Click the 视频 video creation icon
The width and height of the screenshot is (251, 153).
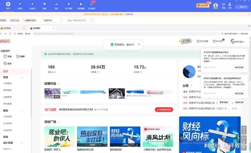(x=18, y=56)
